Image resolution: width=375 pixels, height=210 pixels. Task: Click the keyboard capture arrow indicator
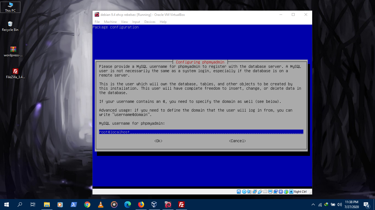(291, 192)
